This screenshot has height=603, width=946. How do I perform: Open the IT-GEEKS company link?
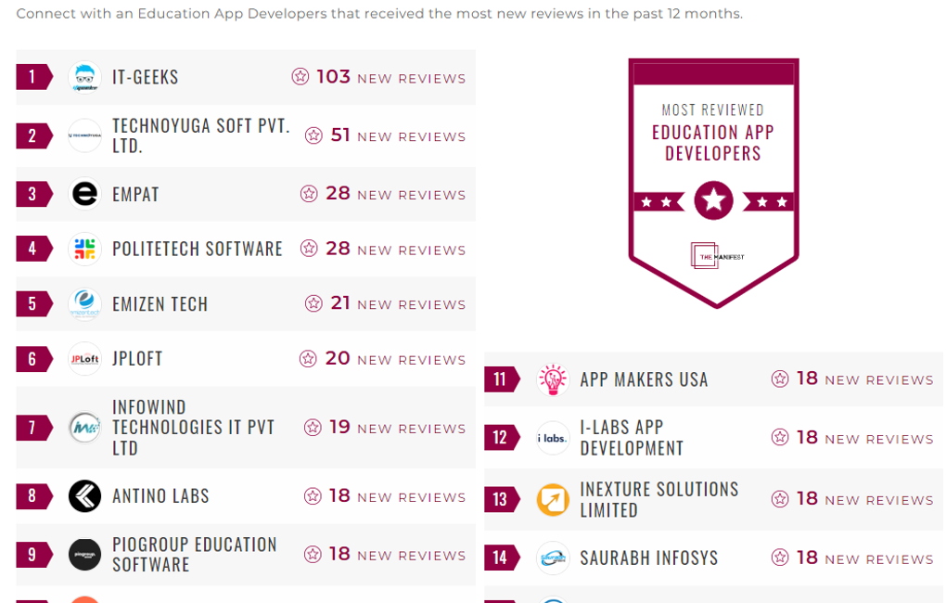click(146, 77)
